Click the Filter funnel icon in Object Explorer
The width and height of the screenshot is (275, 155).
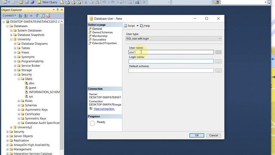point(37,15)
